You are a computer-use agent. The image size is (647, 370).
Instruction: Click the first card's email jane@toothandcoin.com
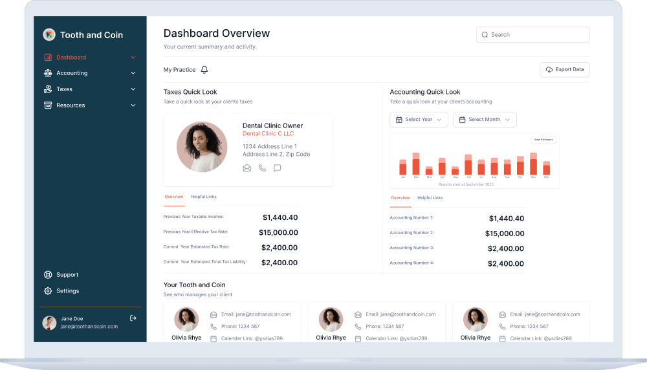256,314
